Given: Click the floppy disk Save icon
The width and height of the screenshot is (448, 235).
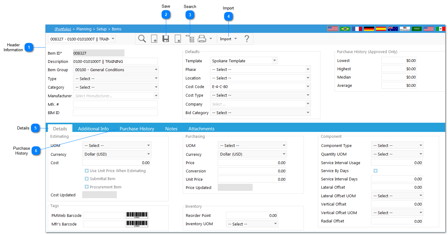Looking at the screenshot, I should (166, 39).
